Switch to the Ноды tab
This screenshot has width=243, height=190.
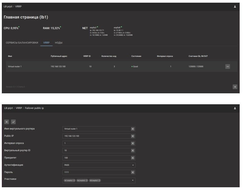pos(58,43)
